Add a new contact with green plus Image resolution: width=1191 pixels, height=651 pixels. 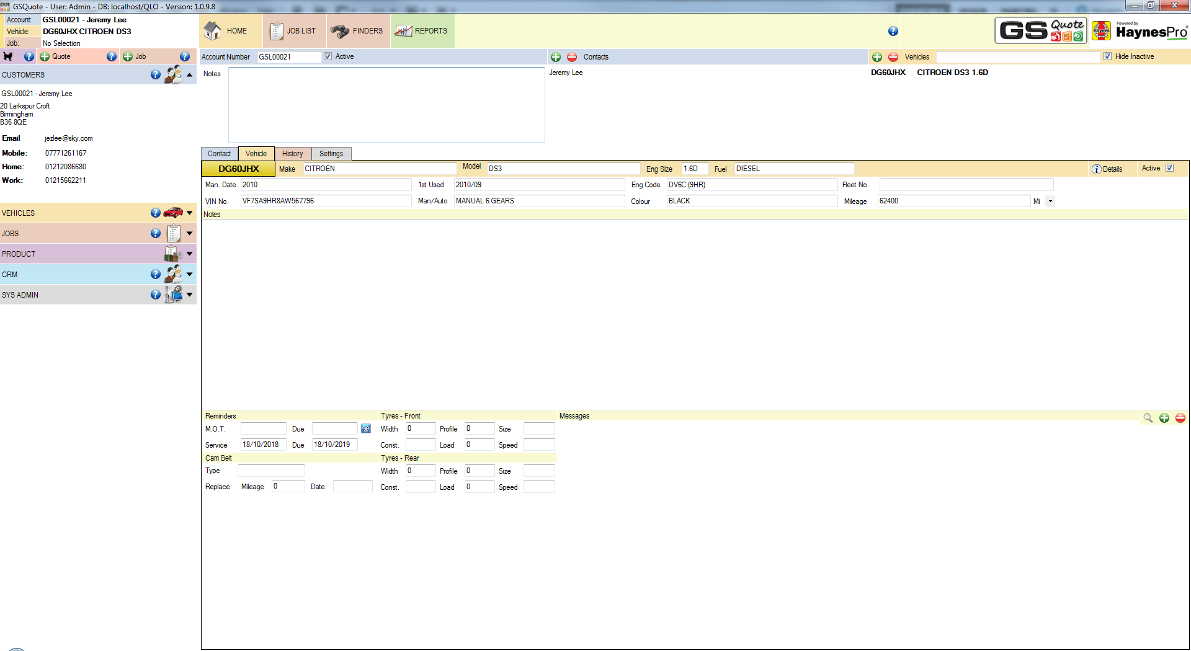coord(556,57)
